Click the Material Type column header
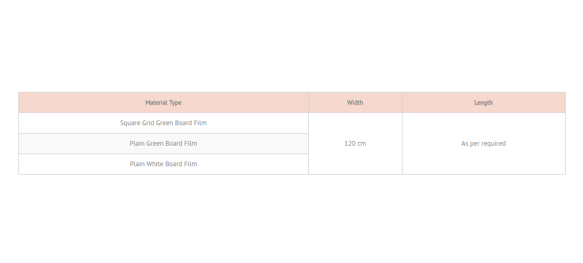 point(163,103)
